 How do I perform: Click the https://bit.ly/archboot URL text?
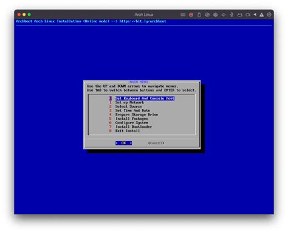pyautogui.click(x=143, y=21)
